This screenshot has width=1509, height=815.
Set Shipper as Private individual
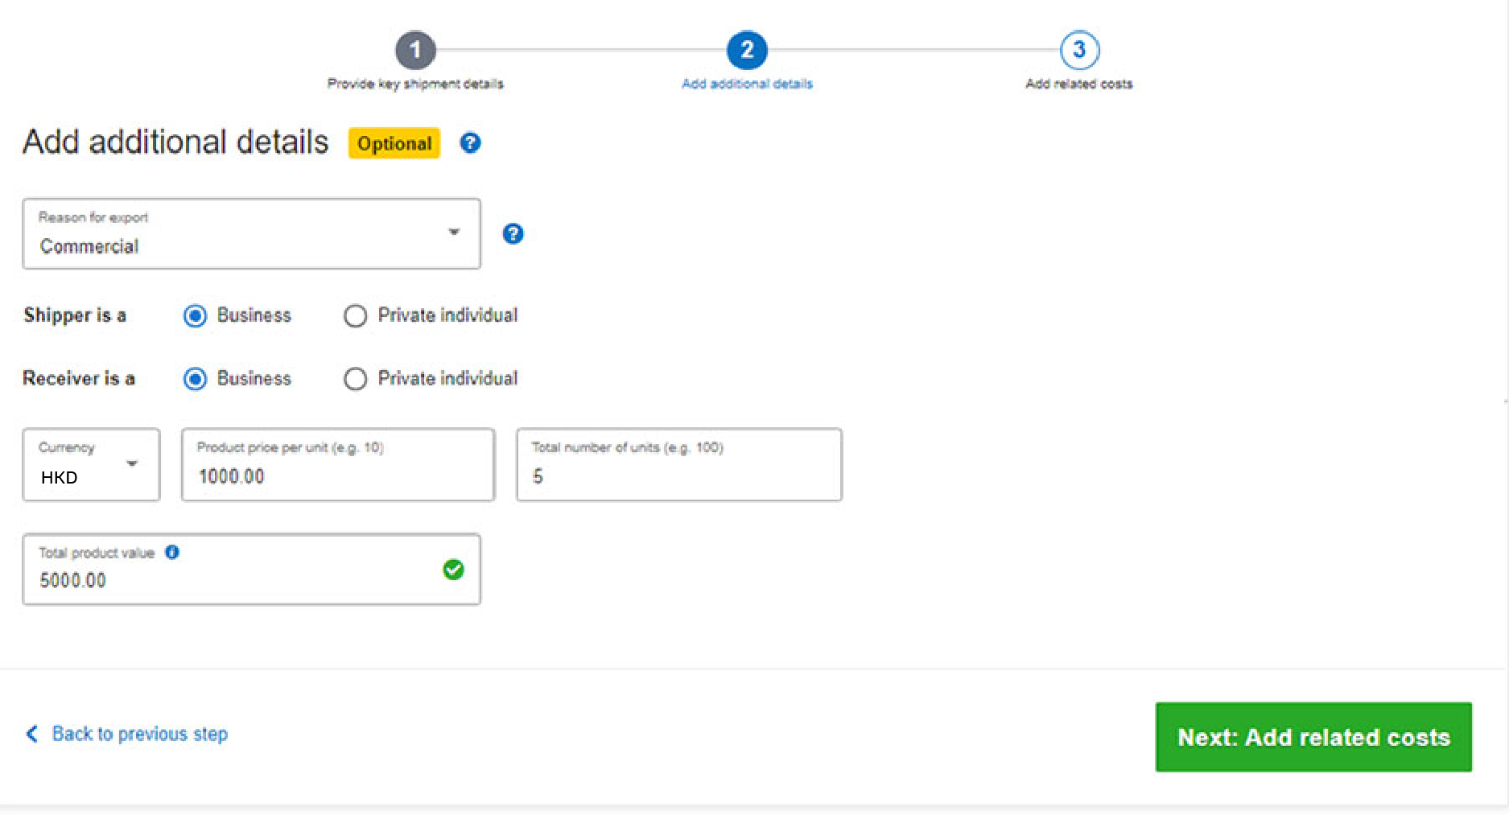click(355, 315)
